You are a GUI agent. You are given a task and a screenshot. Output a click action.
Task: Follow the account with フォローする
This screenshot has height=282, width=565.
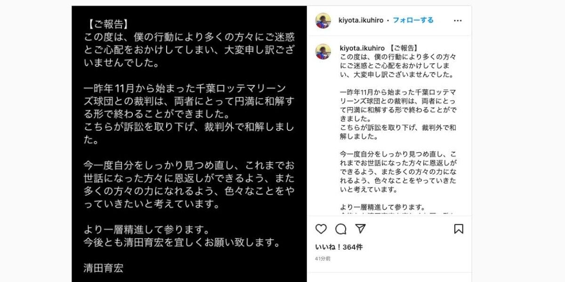pyautogui.click(x=413, y=21)
